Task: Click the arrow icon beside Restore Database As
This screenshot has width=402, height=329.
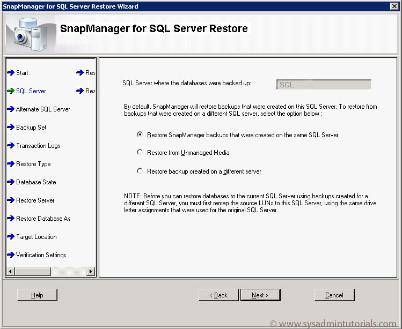Action: point(11,219)
